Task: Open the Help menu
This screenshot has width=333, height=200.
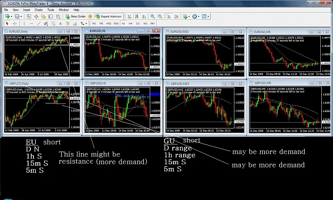Action: click(76, 10)
